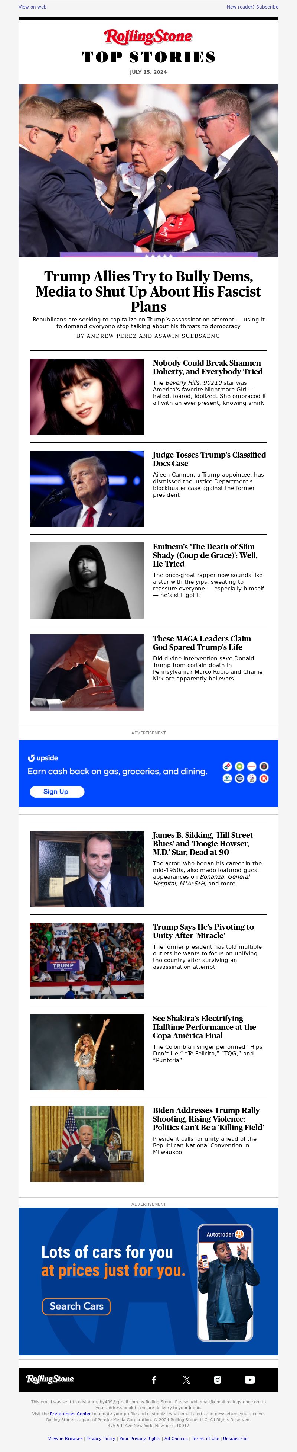Viewport: 297px width, 1452px height.
Task: Click the Autotrader logo in the ad
Action: [225, 1234]
